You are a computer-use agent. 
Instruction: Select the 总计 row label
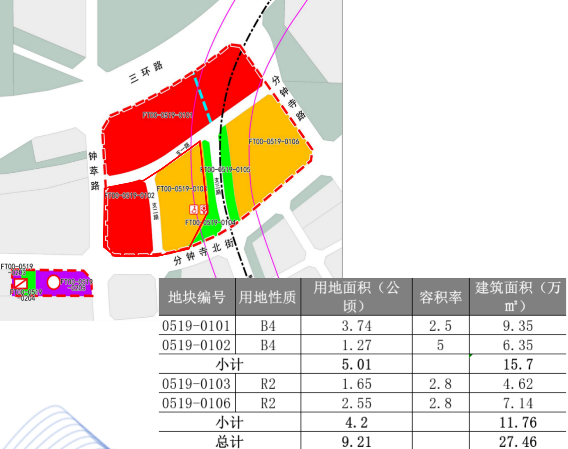point(229,442)
